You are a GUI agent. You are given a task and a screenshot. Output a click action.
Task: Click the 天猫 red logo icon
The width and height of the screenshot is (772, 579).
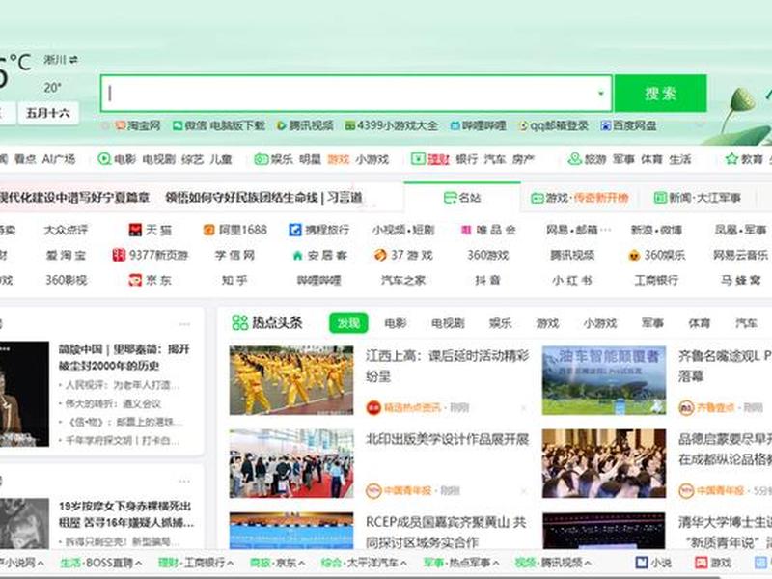pos(135,230)
